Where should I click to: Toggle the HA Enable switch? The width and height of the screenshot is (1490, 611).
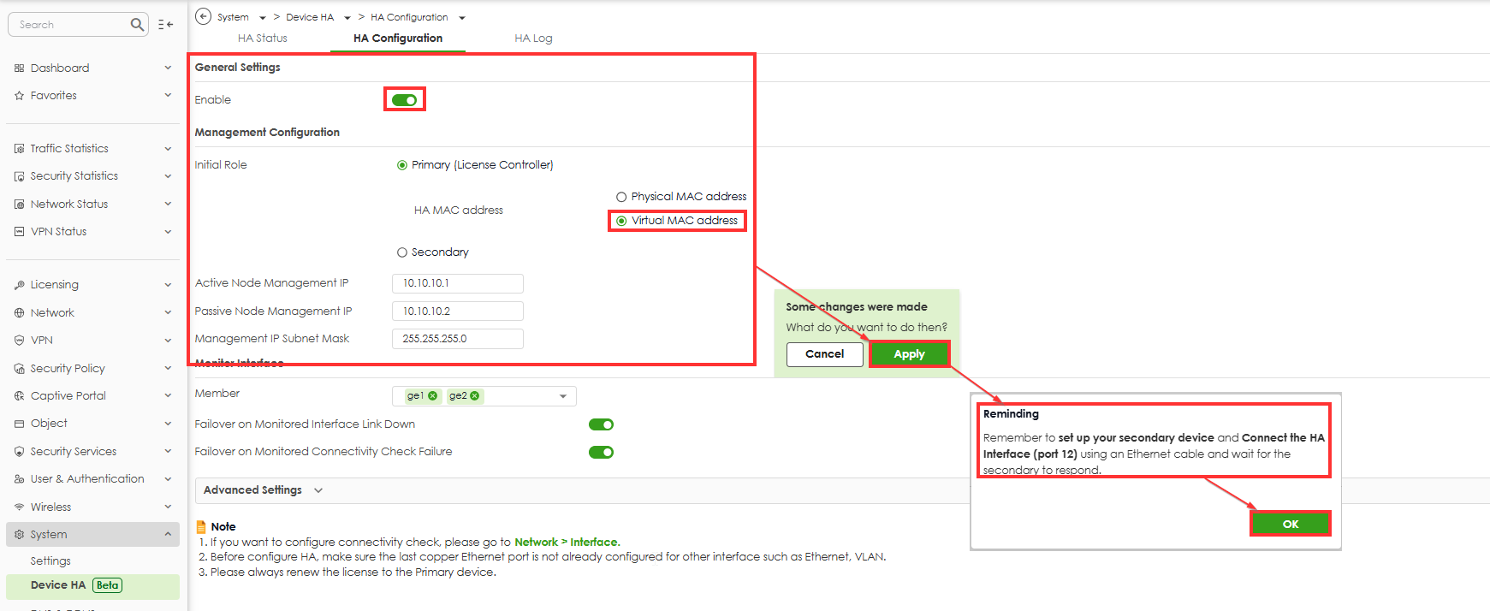[x=404, y=100]
